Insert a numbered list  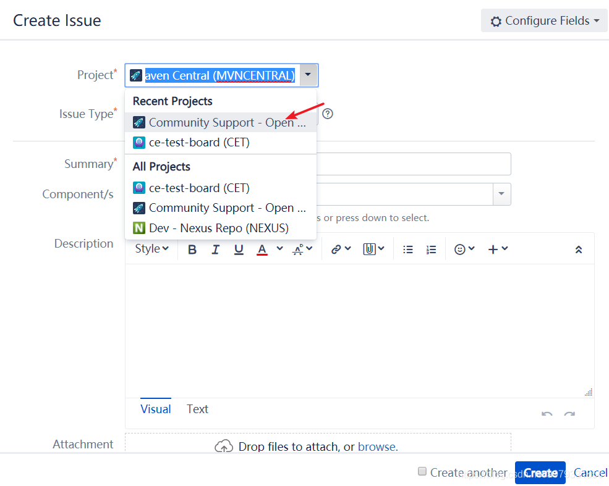[431, 249]
